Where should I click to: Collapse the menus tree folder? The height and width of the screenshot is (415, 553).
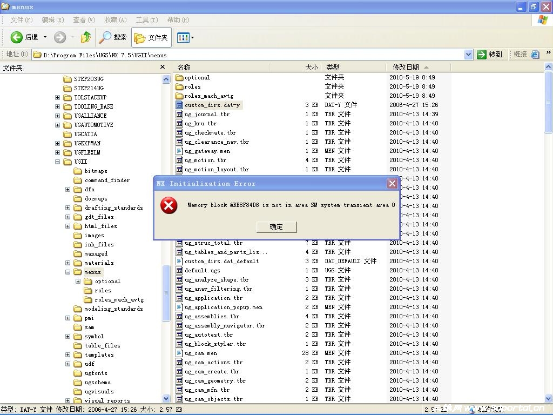(68, 272)
